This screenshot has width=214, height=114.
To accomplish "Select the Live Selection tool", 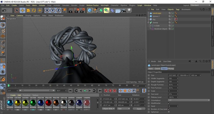I will tap(17, 10).
